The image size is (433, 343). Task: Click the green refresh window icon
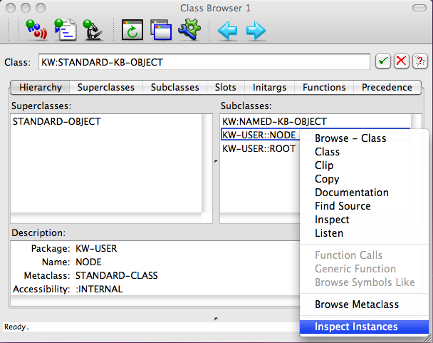click(x=133, y=30)
